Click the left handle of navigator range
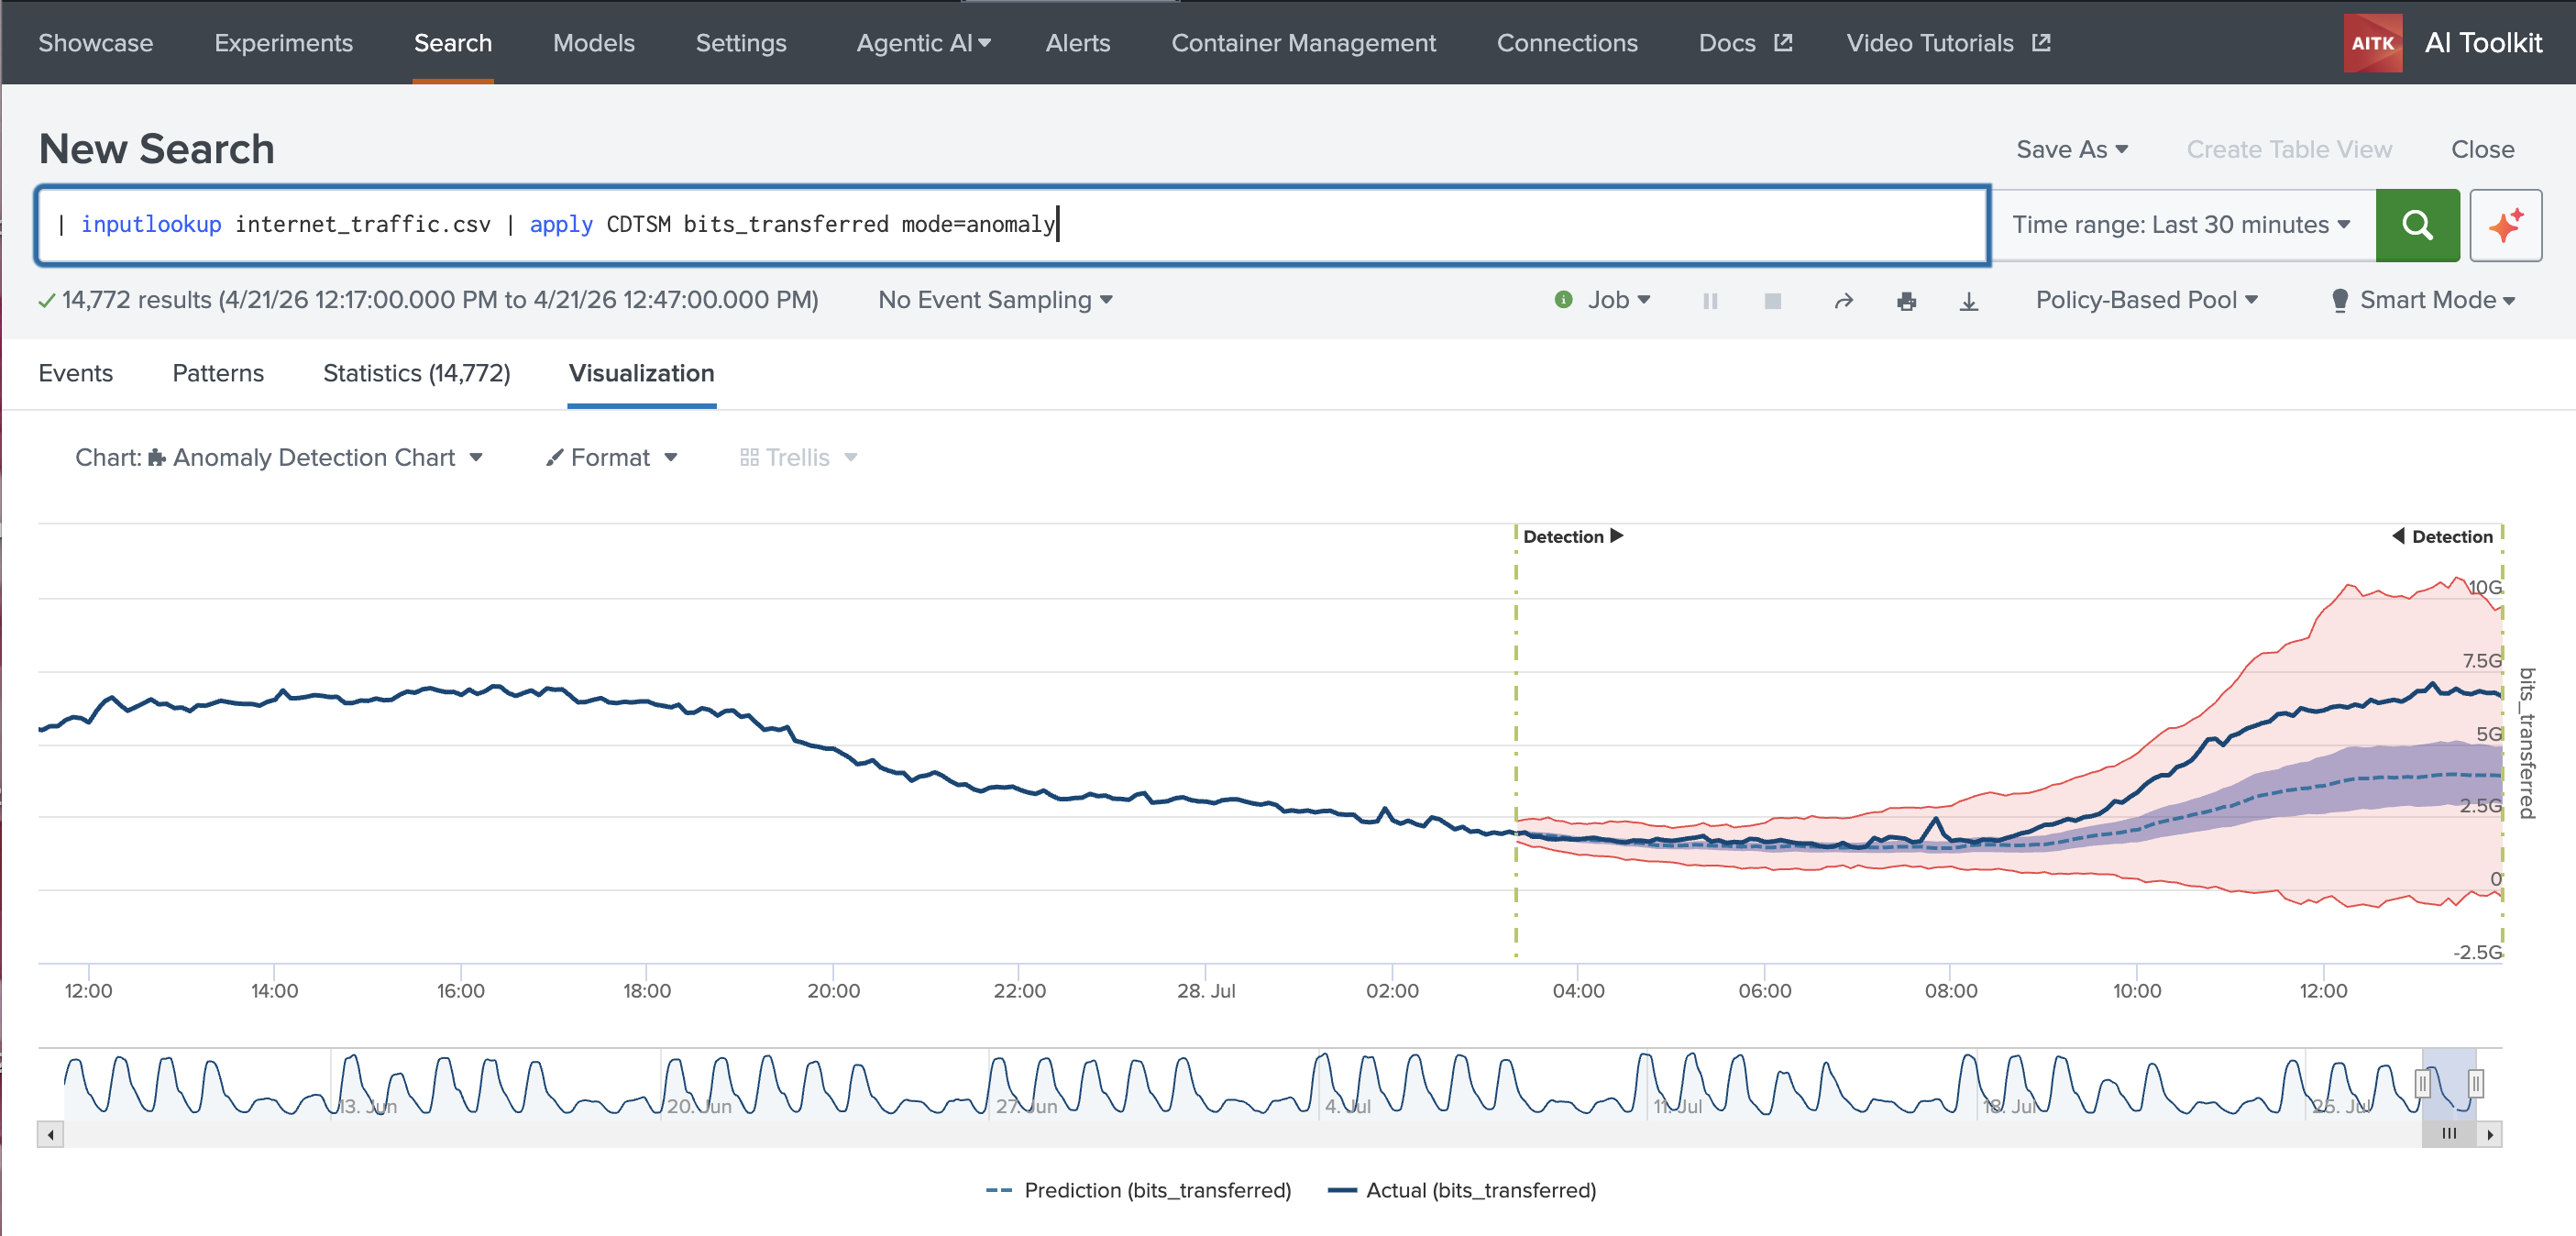The width and height of the screenshot is (2576, 1236). point(2422,1083)
